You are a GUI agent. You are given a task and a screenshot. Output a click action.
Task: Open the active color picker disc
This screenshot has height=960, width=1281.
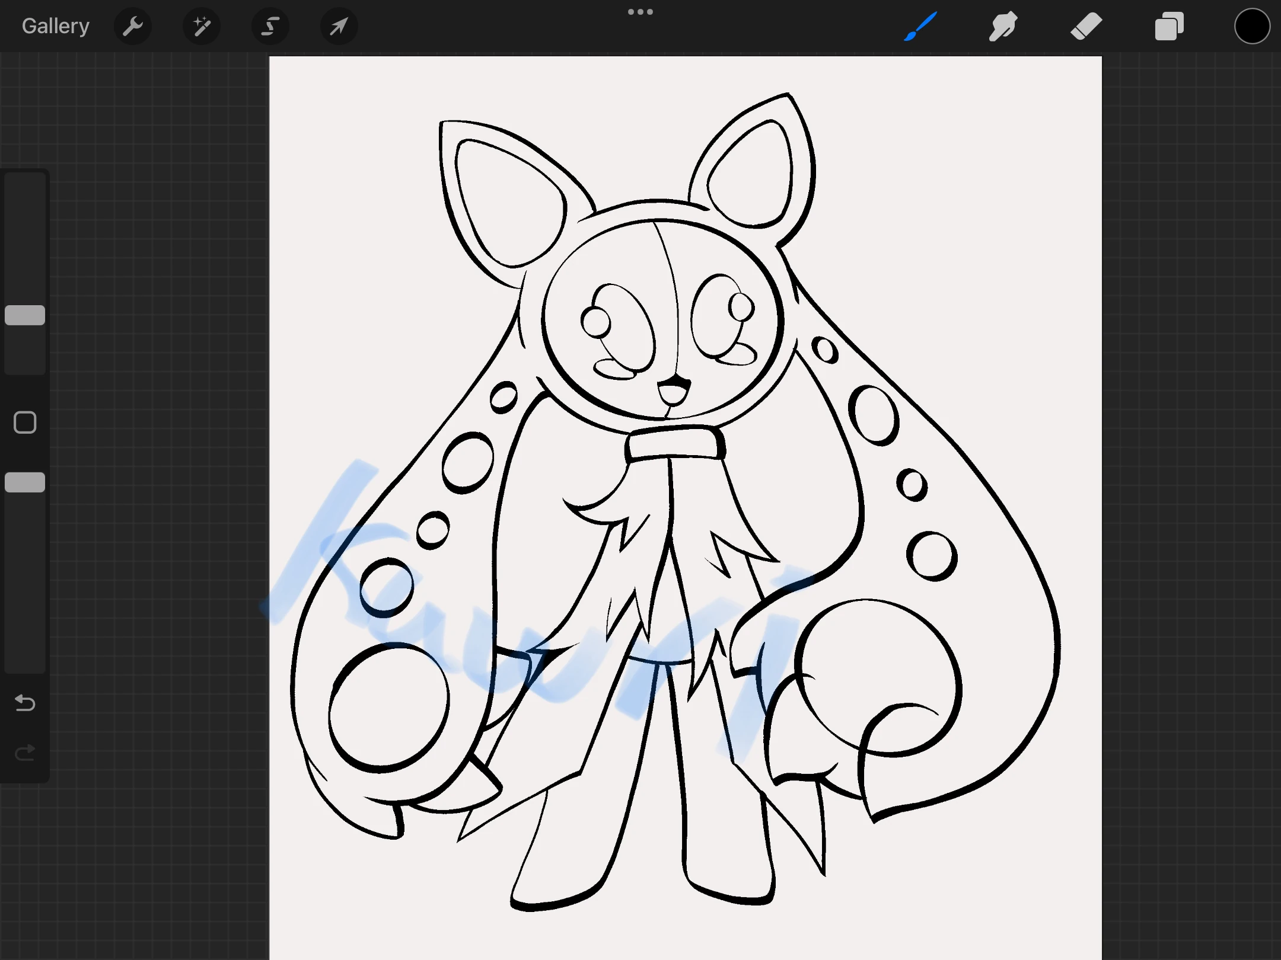pos(1251,26)
